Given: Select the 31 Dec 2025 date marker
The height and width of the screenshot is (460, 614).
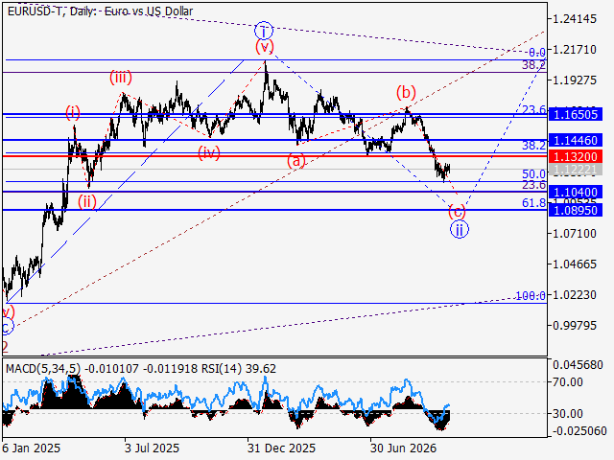Looking at the screenshot, I should point(281,448).
